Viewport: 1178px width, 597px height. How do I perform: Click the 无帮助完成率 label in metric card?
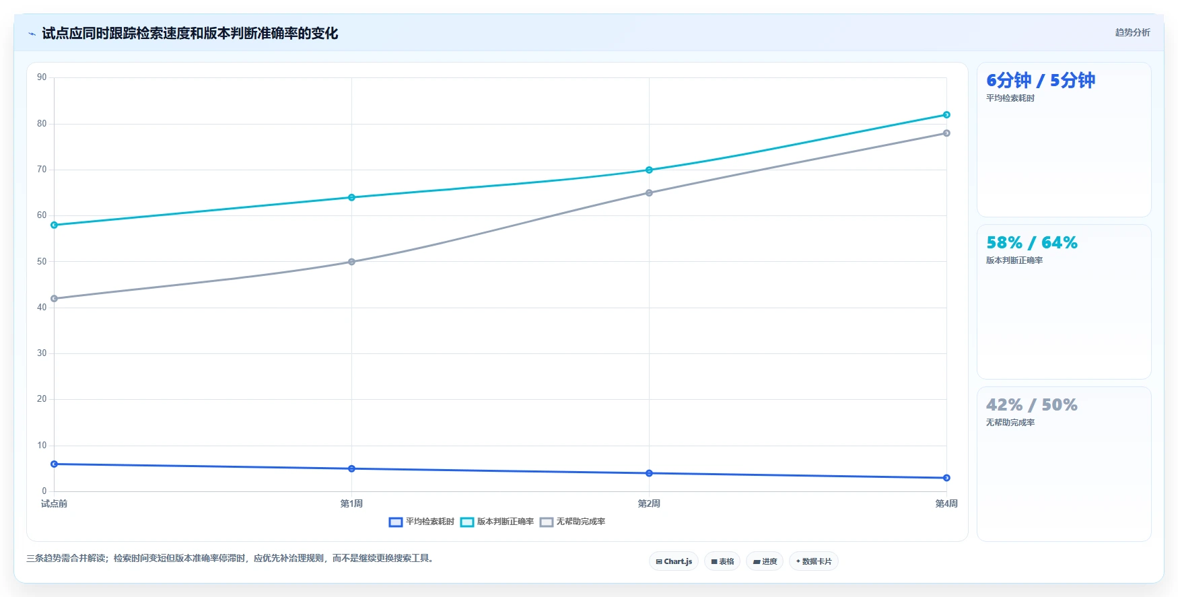click(x=1010, y=423)
